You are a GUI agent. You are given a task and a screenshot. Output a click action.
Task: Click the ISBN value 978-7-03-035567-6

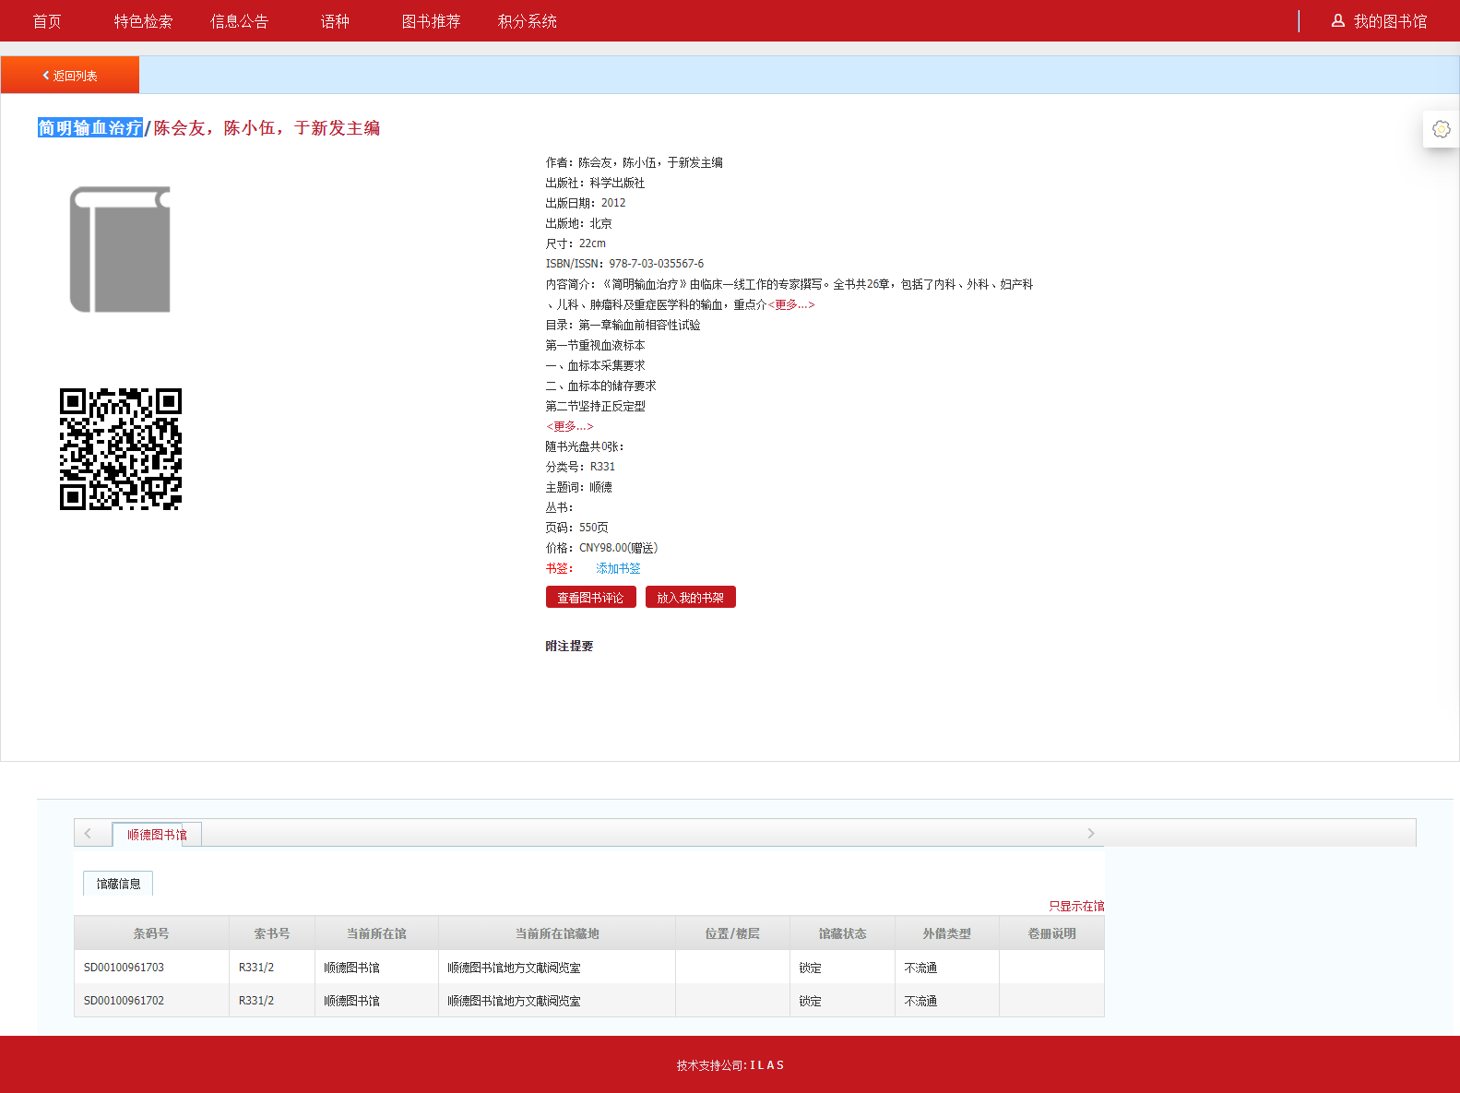pos(656,264)
